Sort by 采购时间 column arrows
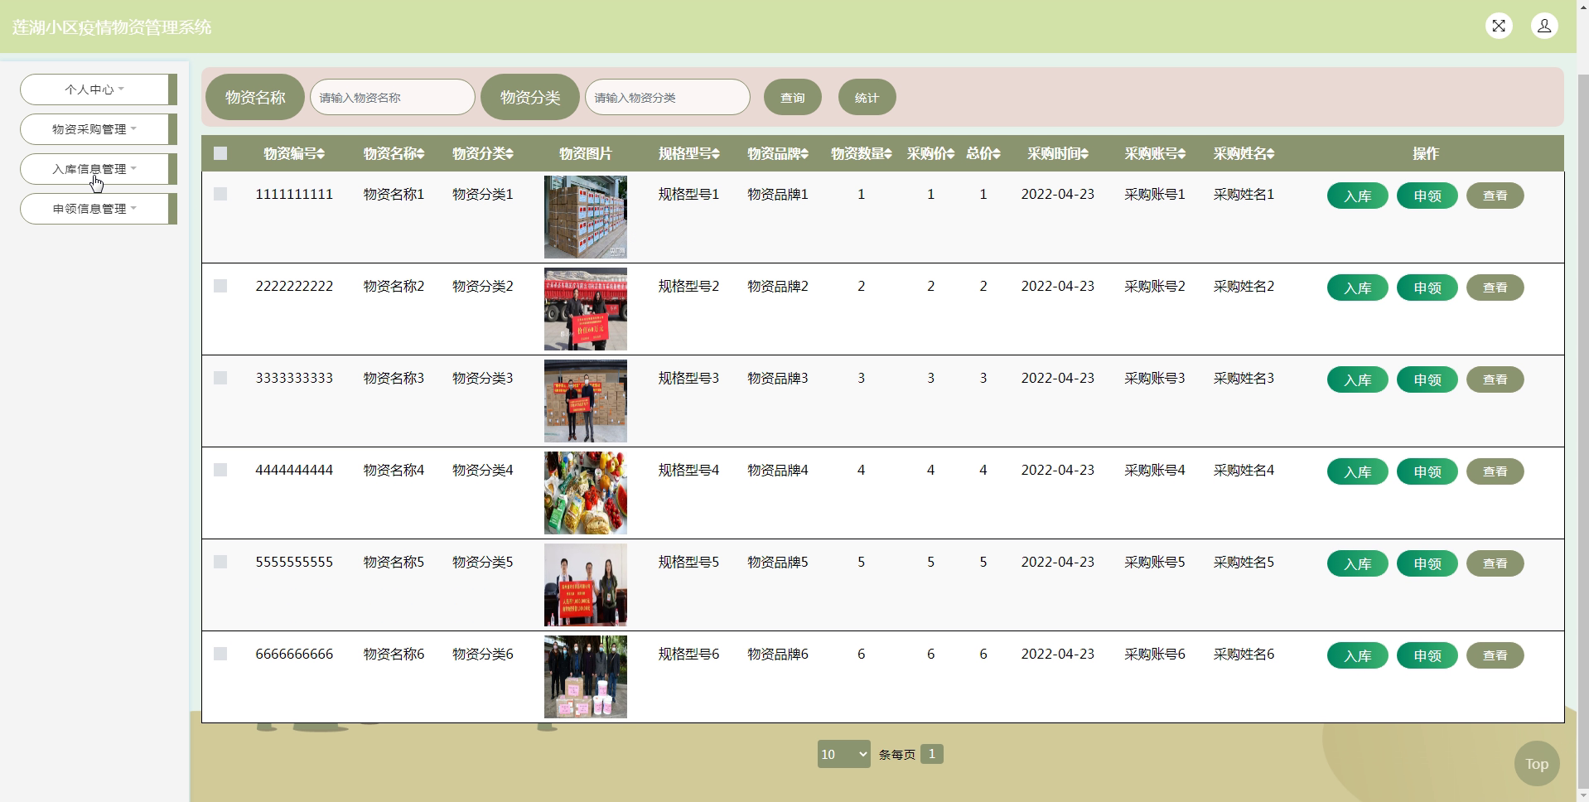The image size is (1589, 802). [x=1084, y=153]
